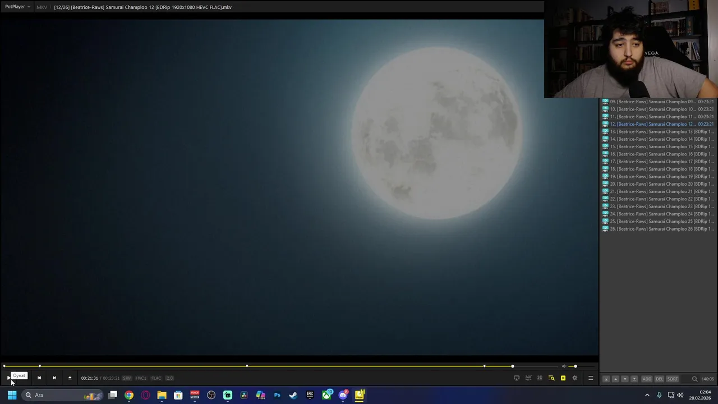
Task: Click the Play button with Oynat tooltip
Action: click(8, 378)
